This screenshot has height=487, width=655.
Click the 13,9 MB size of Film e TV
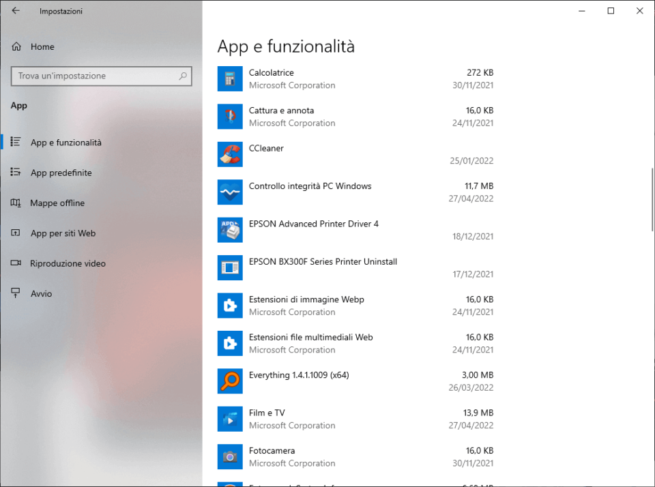tap(478, 413)
